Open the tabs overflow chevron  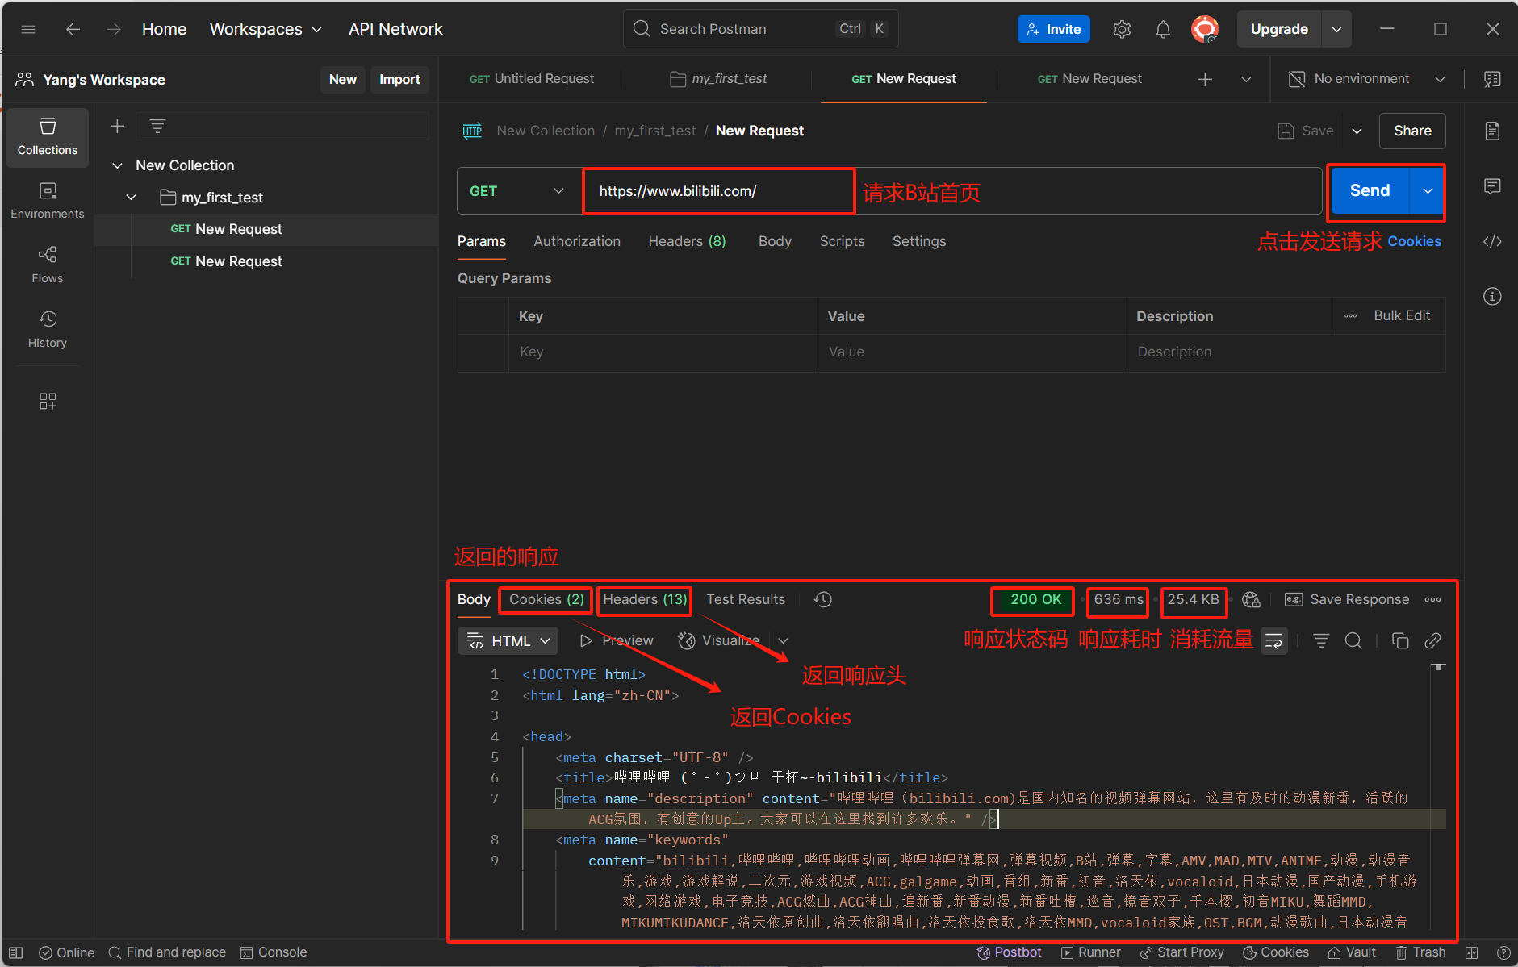coord(1246,79)
